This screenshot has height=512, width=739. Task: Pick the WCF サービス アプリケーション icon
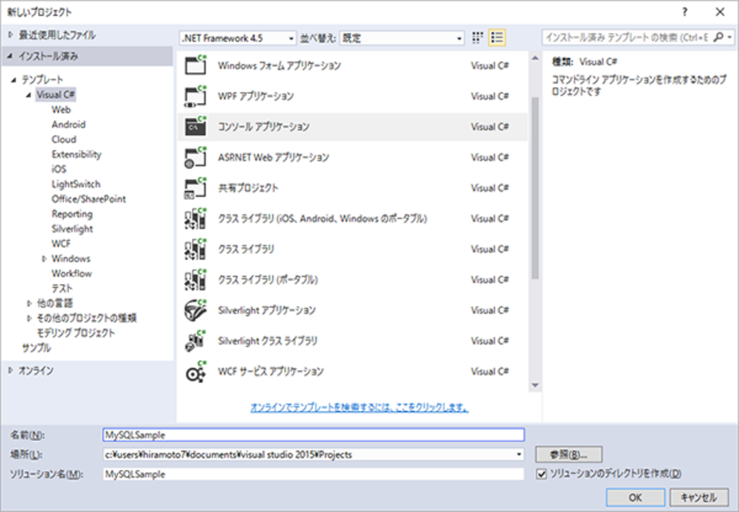tap(196, 372)
